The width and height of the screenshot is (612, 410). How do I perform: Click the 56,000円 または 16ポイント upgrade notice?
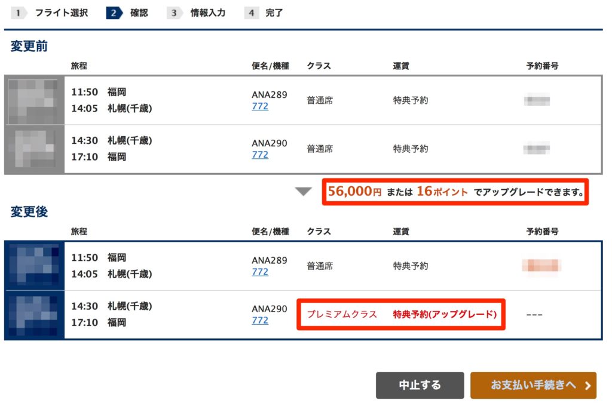(x=455, y=192)
